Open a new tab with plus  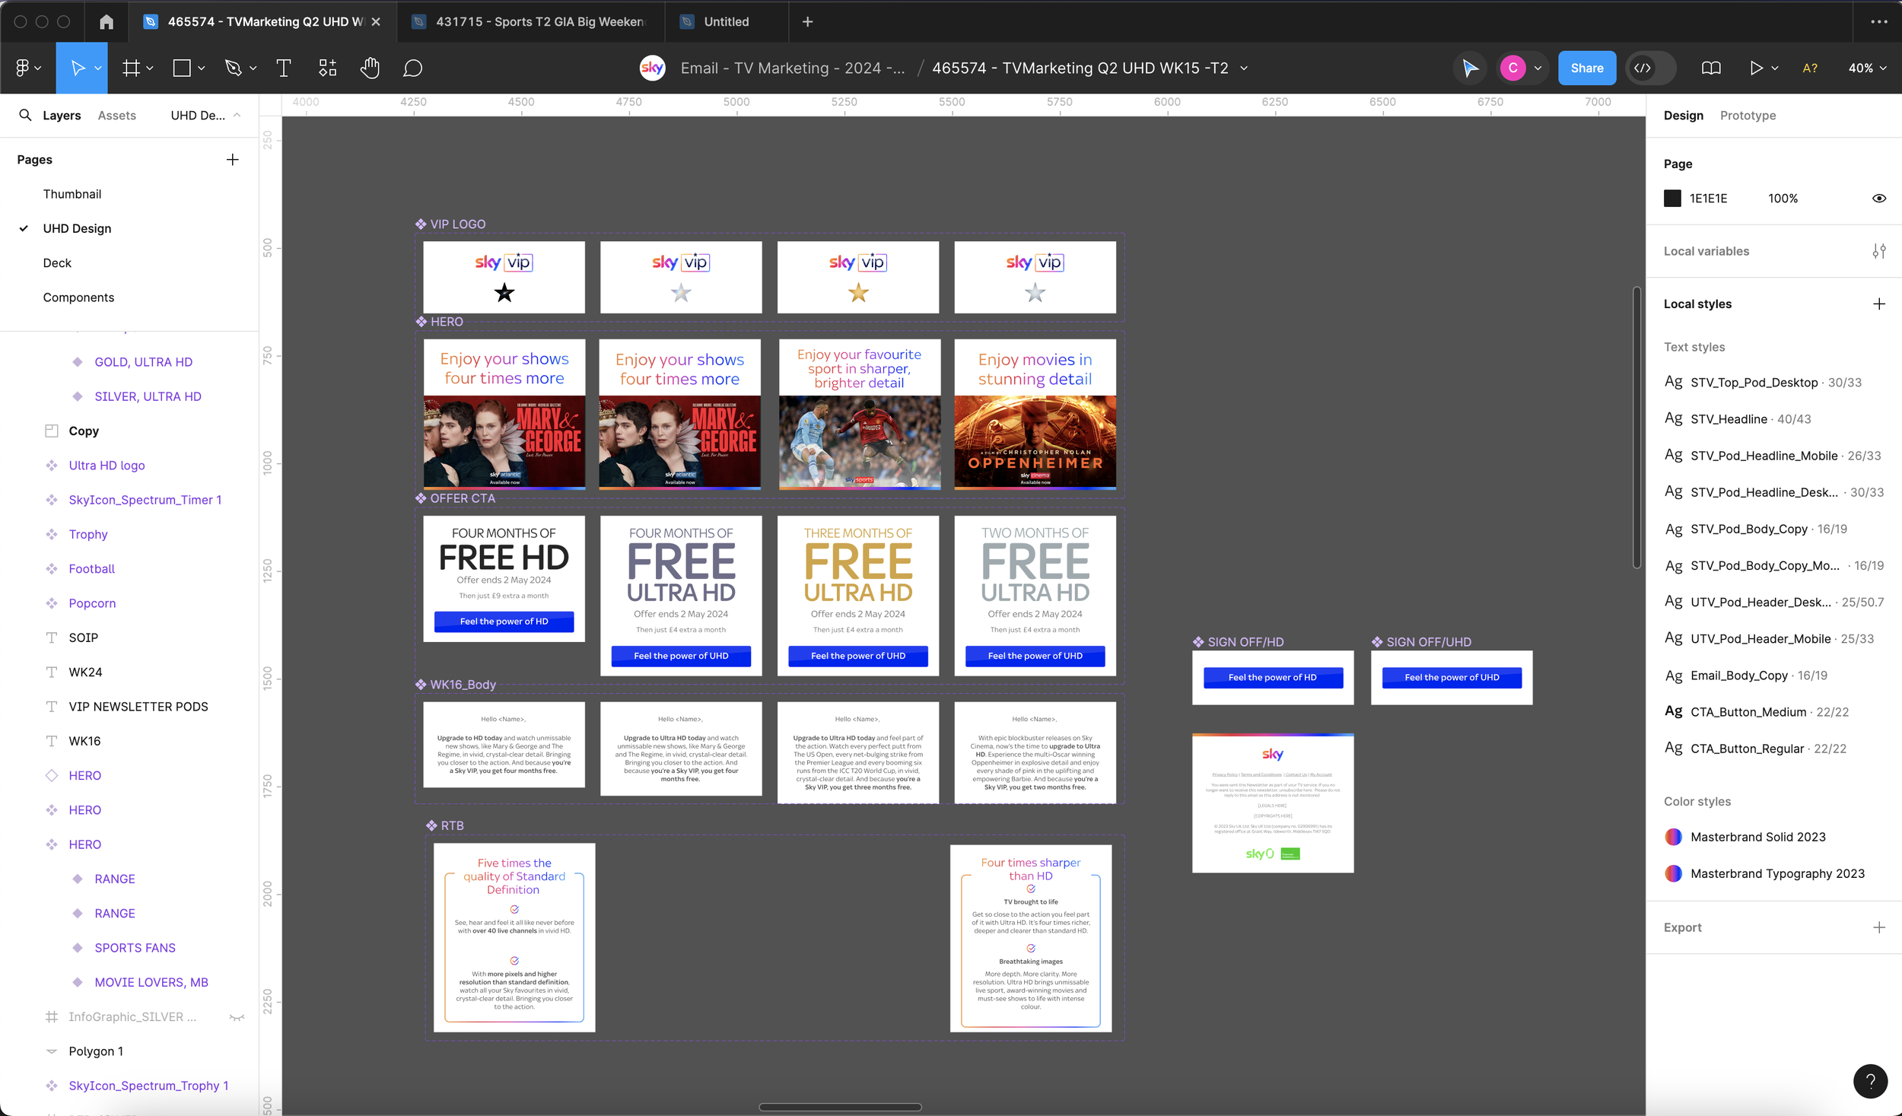808,21
